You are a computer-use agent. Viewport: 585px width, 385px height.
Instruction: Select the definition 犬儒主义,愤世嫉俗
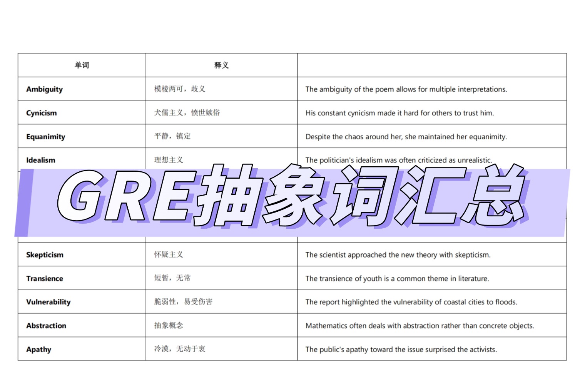coord(187,113)
